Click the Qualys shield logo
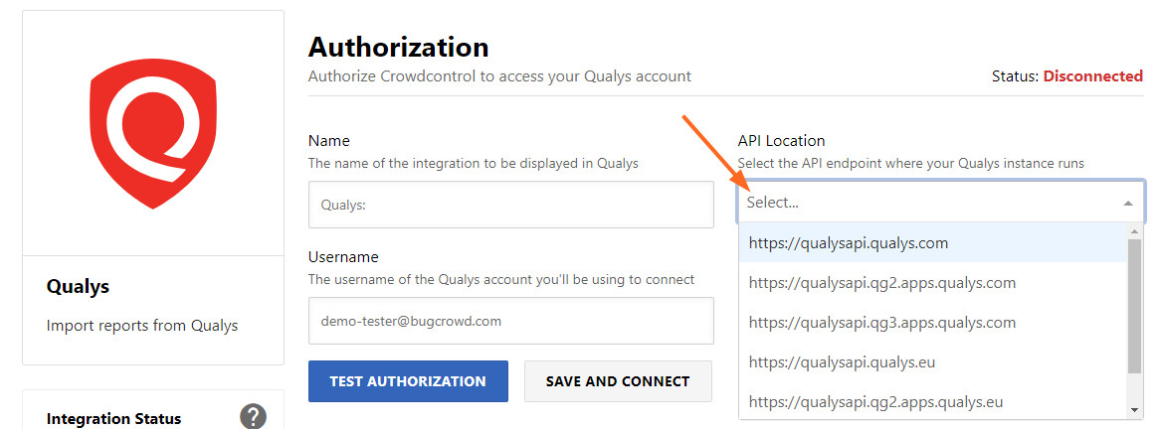This screenshot has height=429, width=1159. (153, 134)
